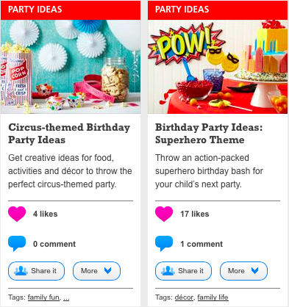Like the Circus-themed party article heart icon
Image resolution: width=289 pixels, height=307 pixels.
coord(17,214)
